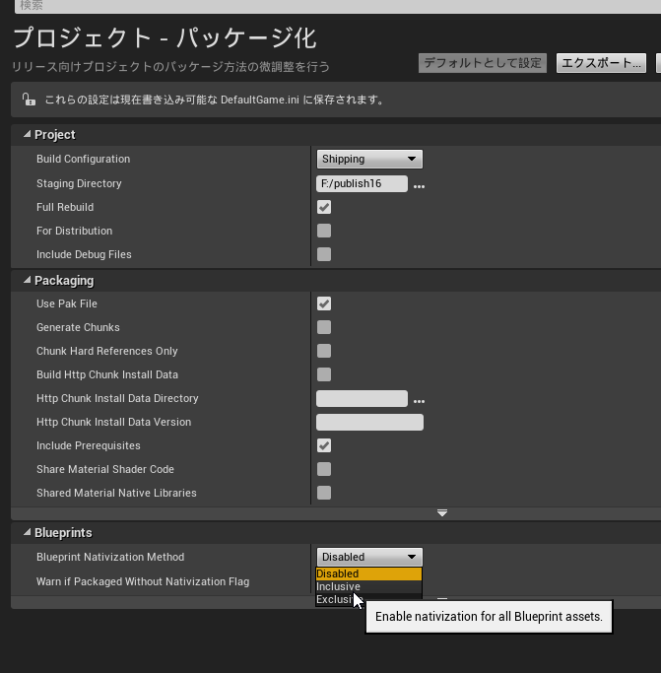The width and height of the screenshot is (661, 673).
Task: Click Include Prerequisites label
Action: [89, 445]
